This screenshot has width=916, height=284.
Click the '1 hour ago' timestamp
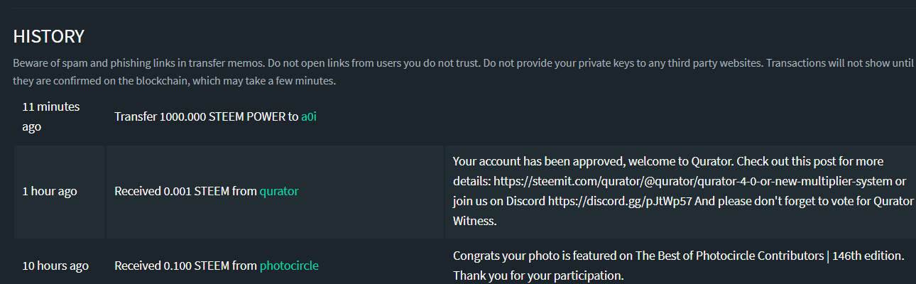click(50, 191)
